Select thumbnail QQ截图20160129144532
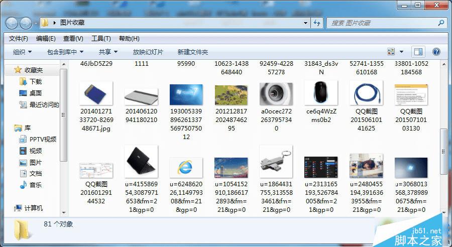This screenshot has height=247, width=452. click(96, 171)
